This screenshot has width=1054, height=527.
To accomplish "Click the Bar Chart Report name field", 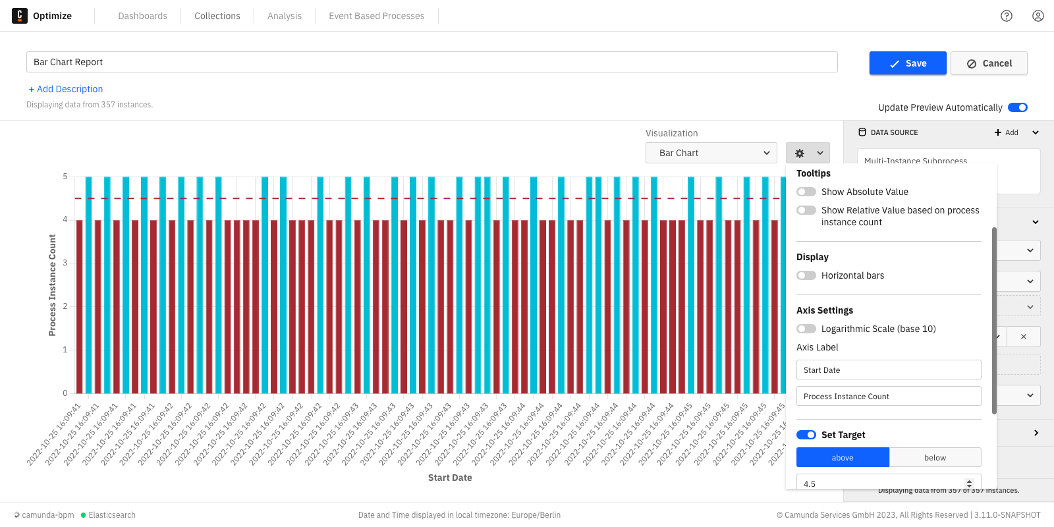I will point(432,62).
